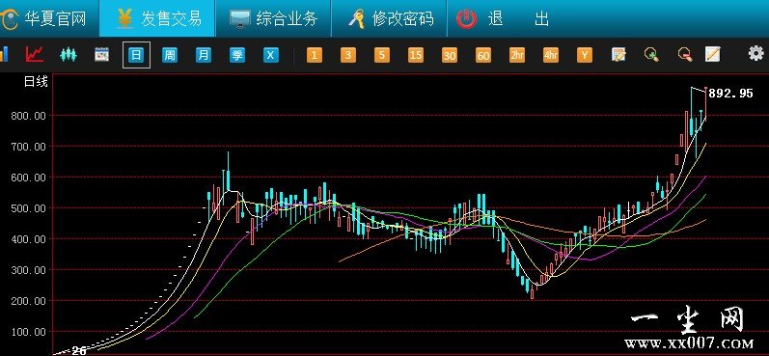Image resolution: width=769 pixels, height=356 pixels.
Task: Toggle the daily 日 period button
Action: point(136,55)
